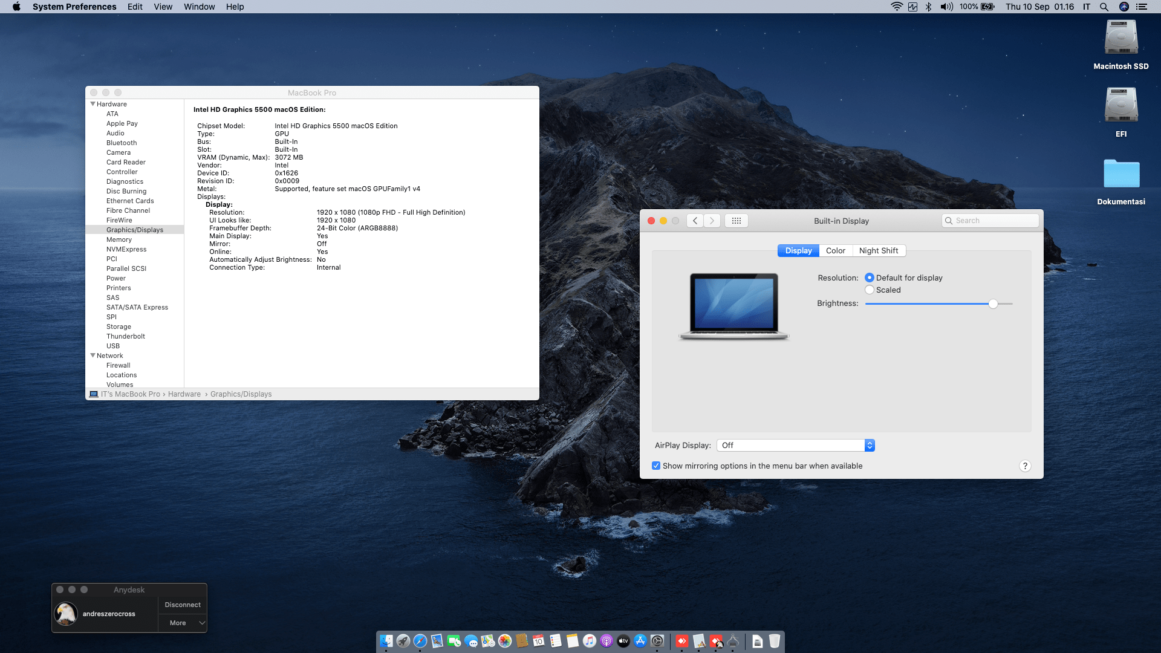
Task: Click the Wi-Fi status icon
Action: pos(897,7)
